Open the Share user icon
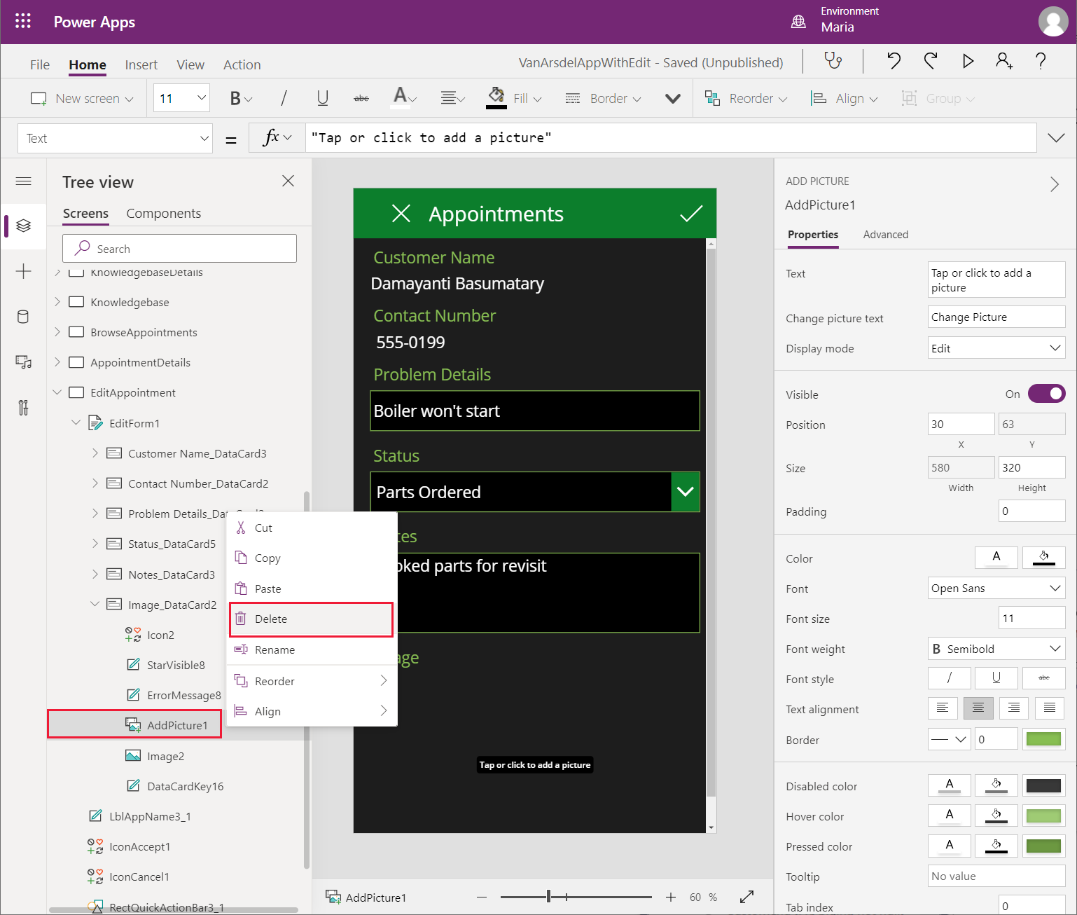Viewport: 1077px width, 915px height. [1004, 62]
